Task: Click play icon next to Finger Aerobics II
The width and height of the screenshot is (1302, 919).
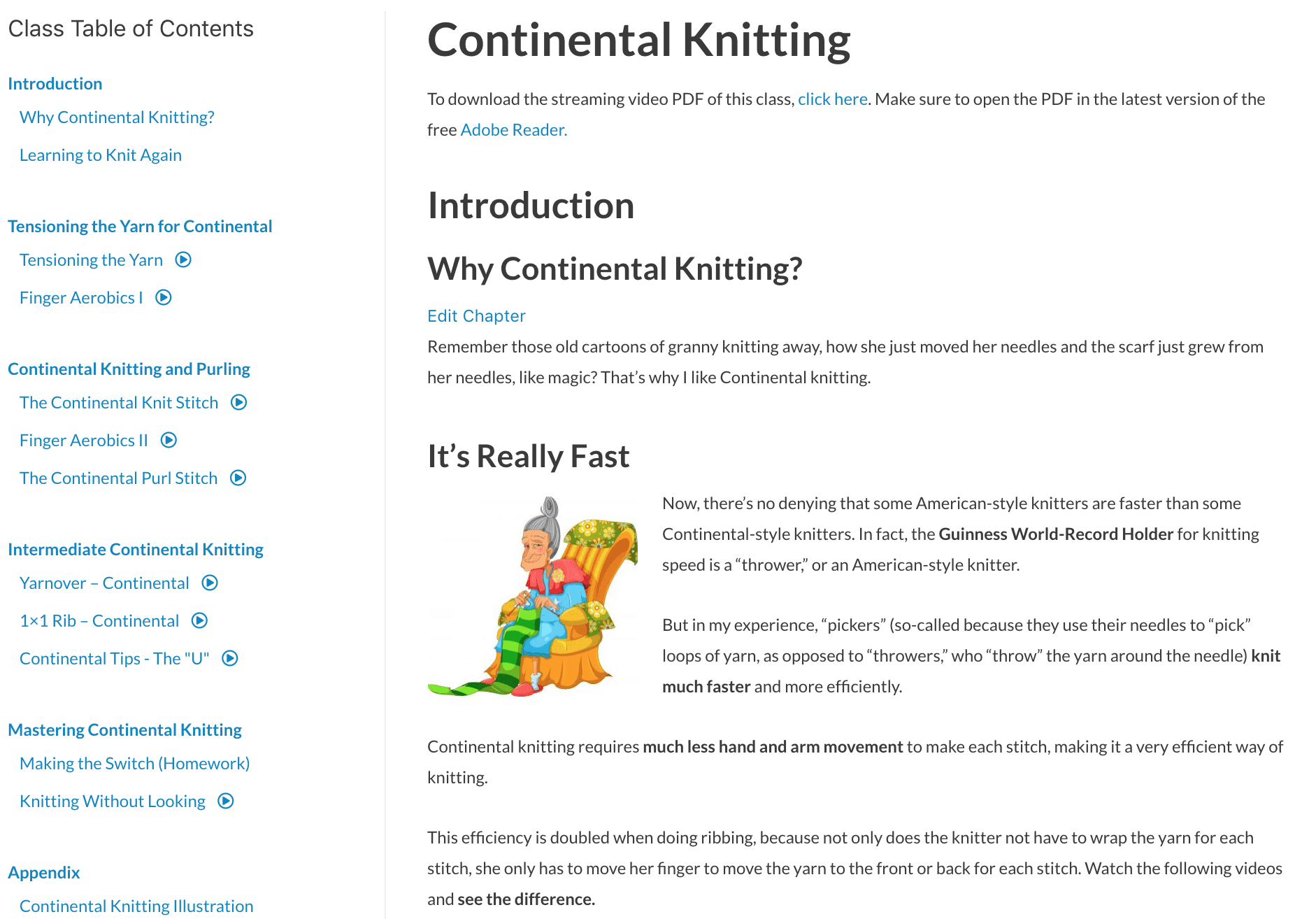Action: [169, 441]
